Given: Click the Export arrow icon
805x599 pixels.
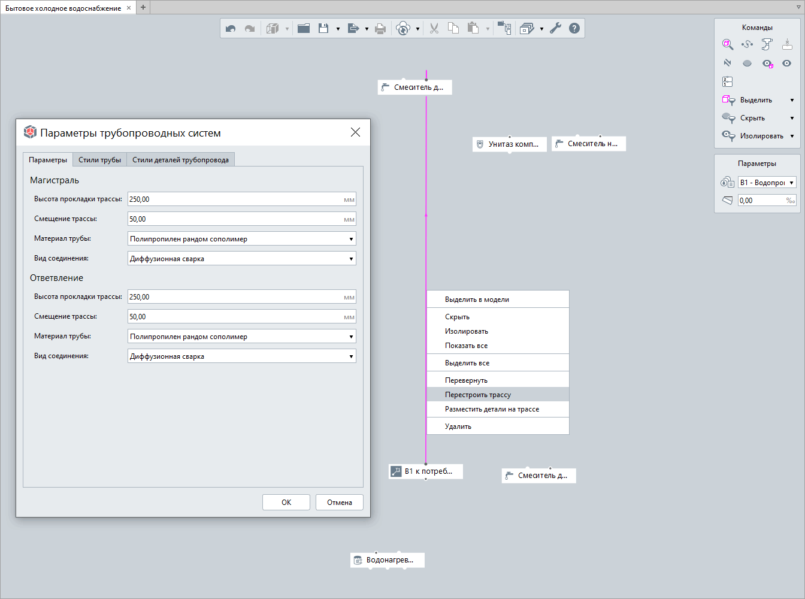Looking at the screenshot, I should point(353,28).
